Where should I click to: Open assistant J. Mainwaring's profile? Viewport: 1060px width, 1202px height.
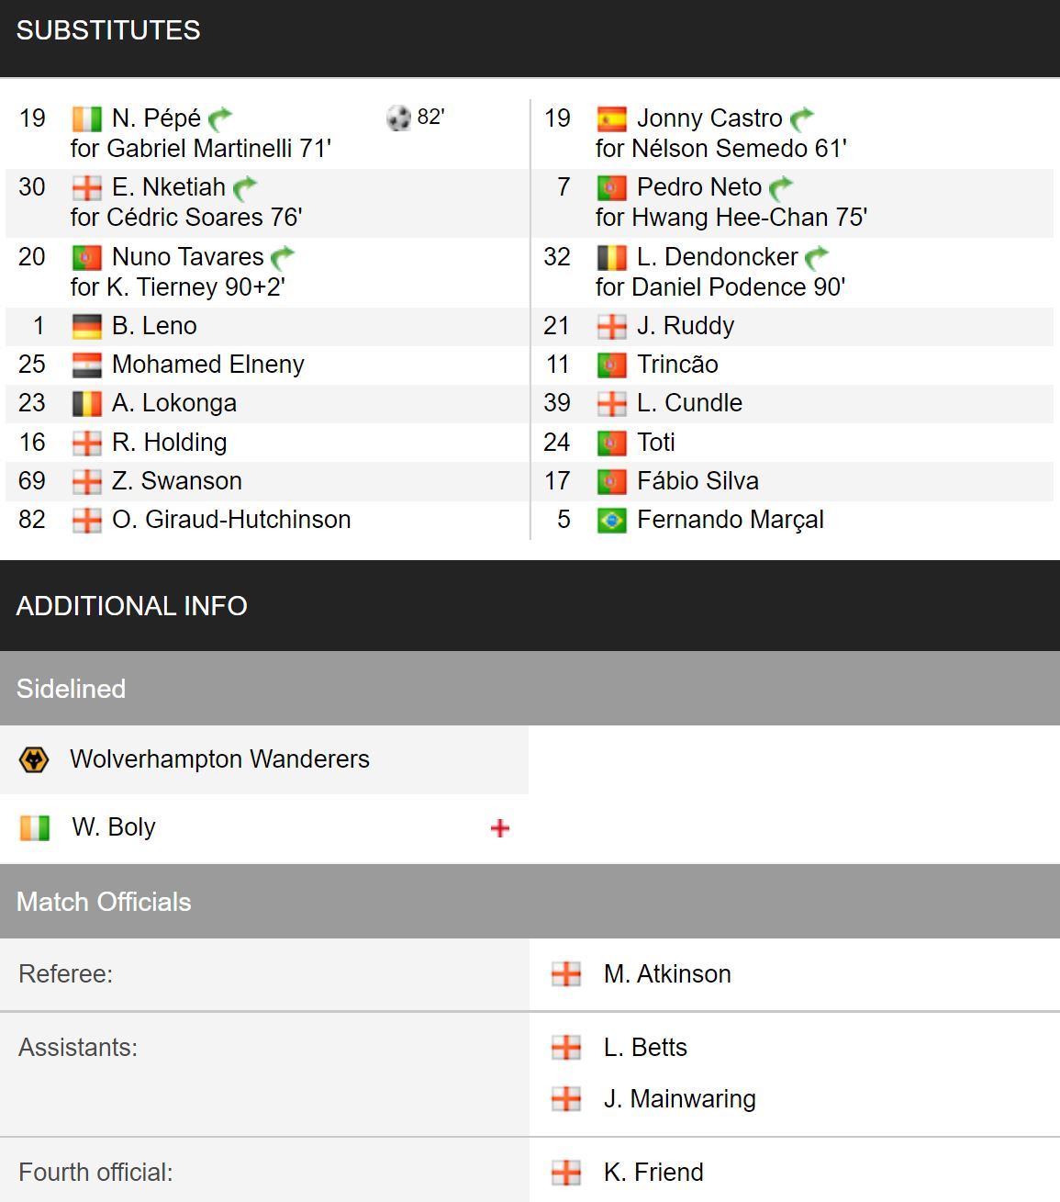(679, 1099)
